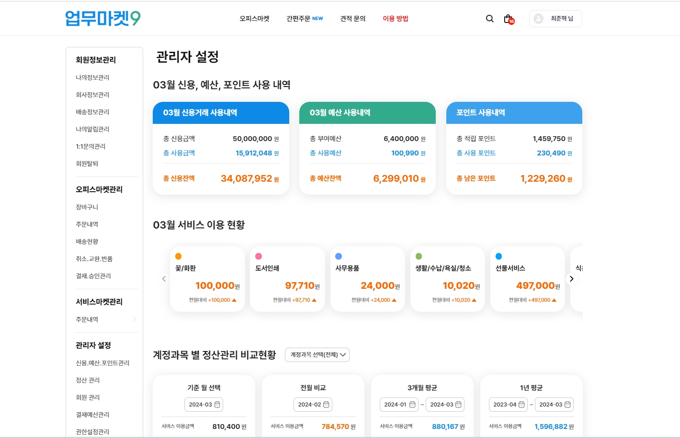Open 오피스마켓 menu
Viewport: 680px width, 438px height.
pyautogui.click(x=254, y=19)
